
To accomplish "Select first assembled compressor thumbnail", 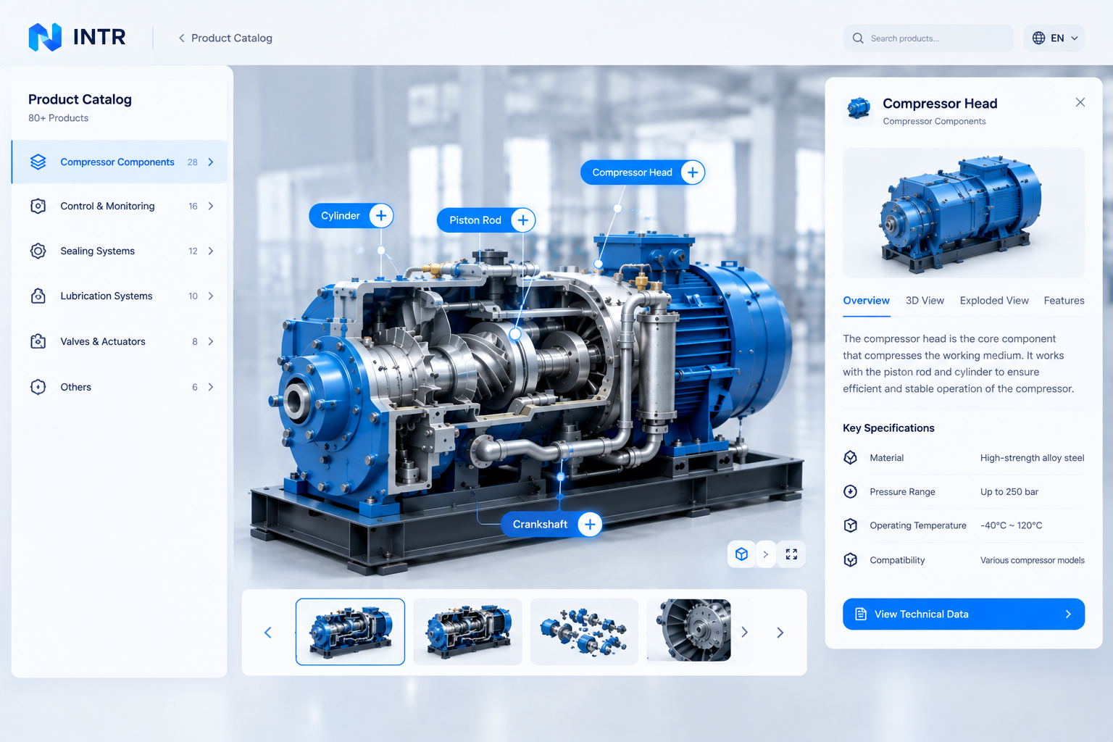I will point(350,632).
